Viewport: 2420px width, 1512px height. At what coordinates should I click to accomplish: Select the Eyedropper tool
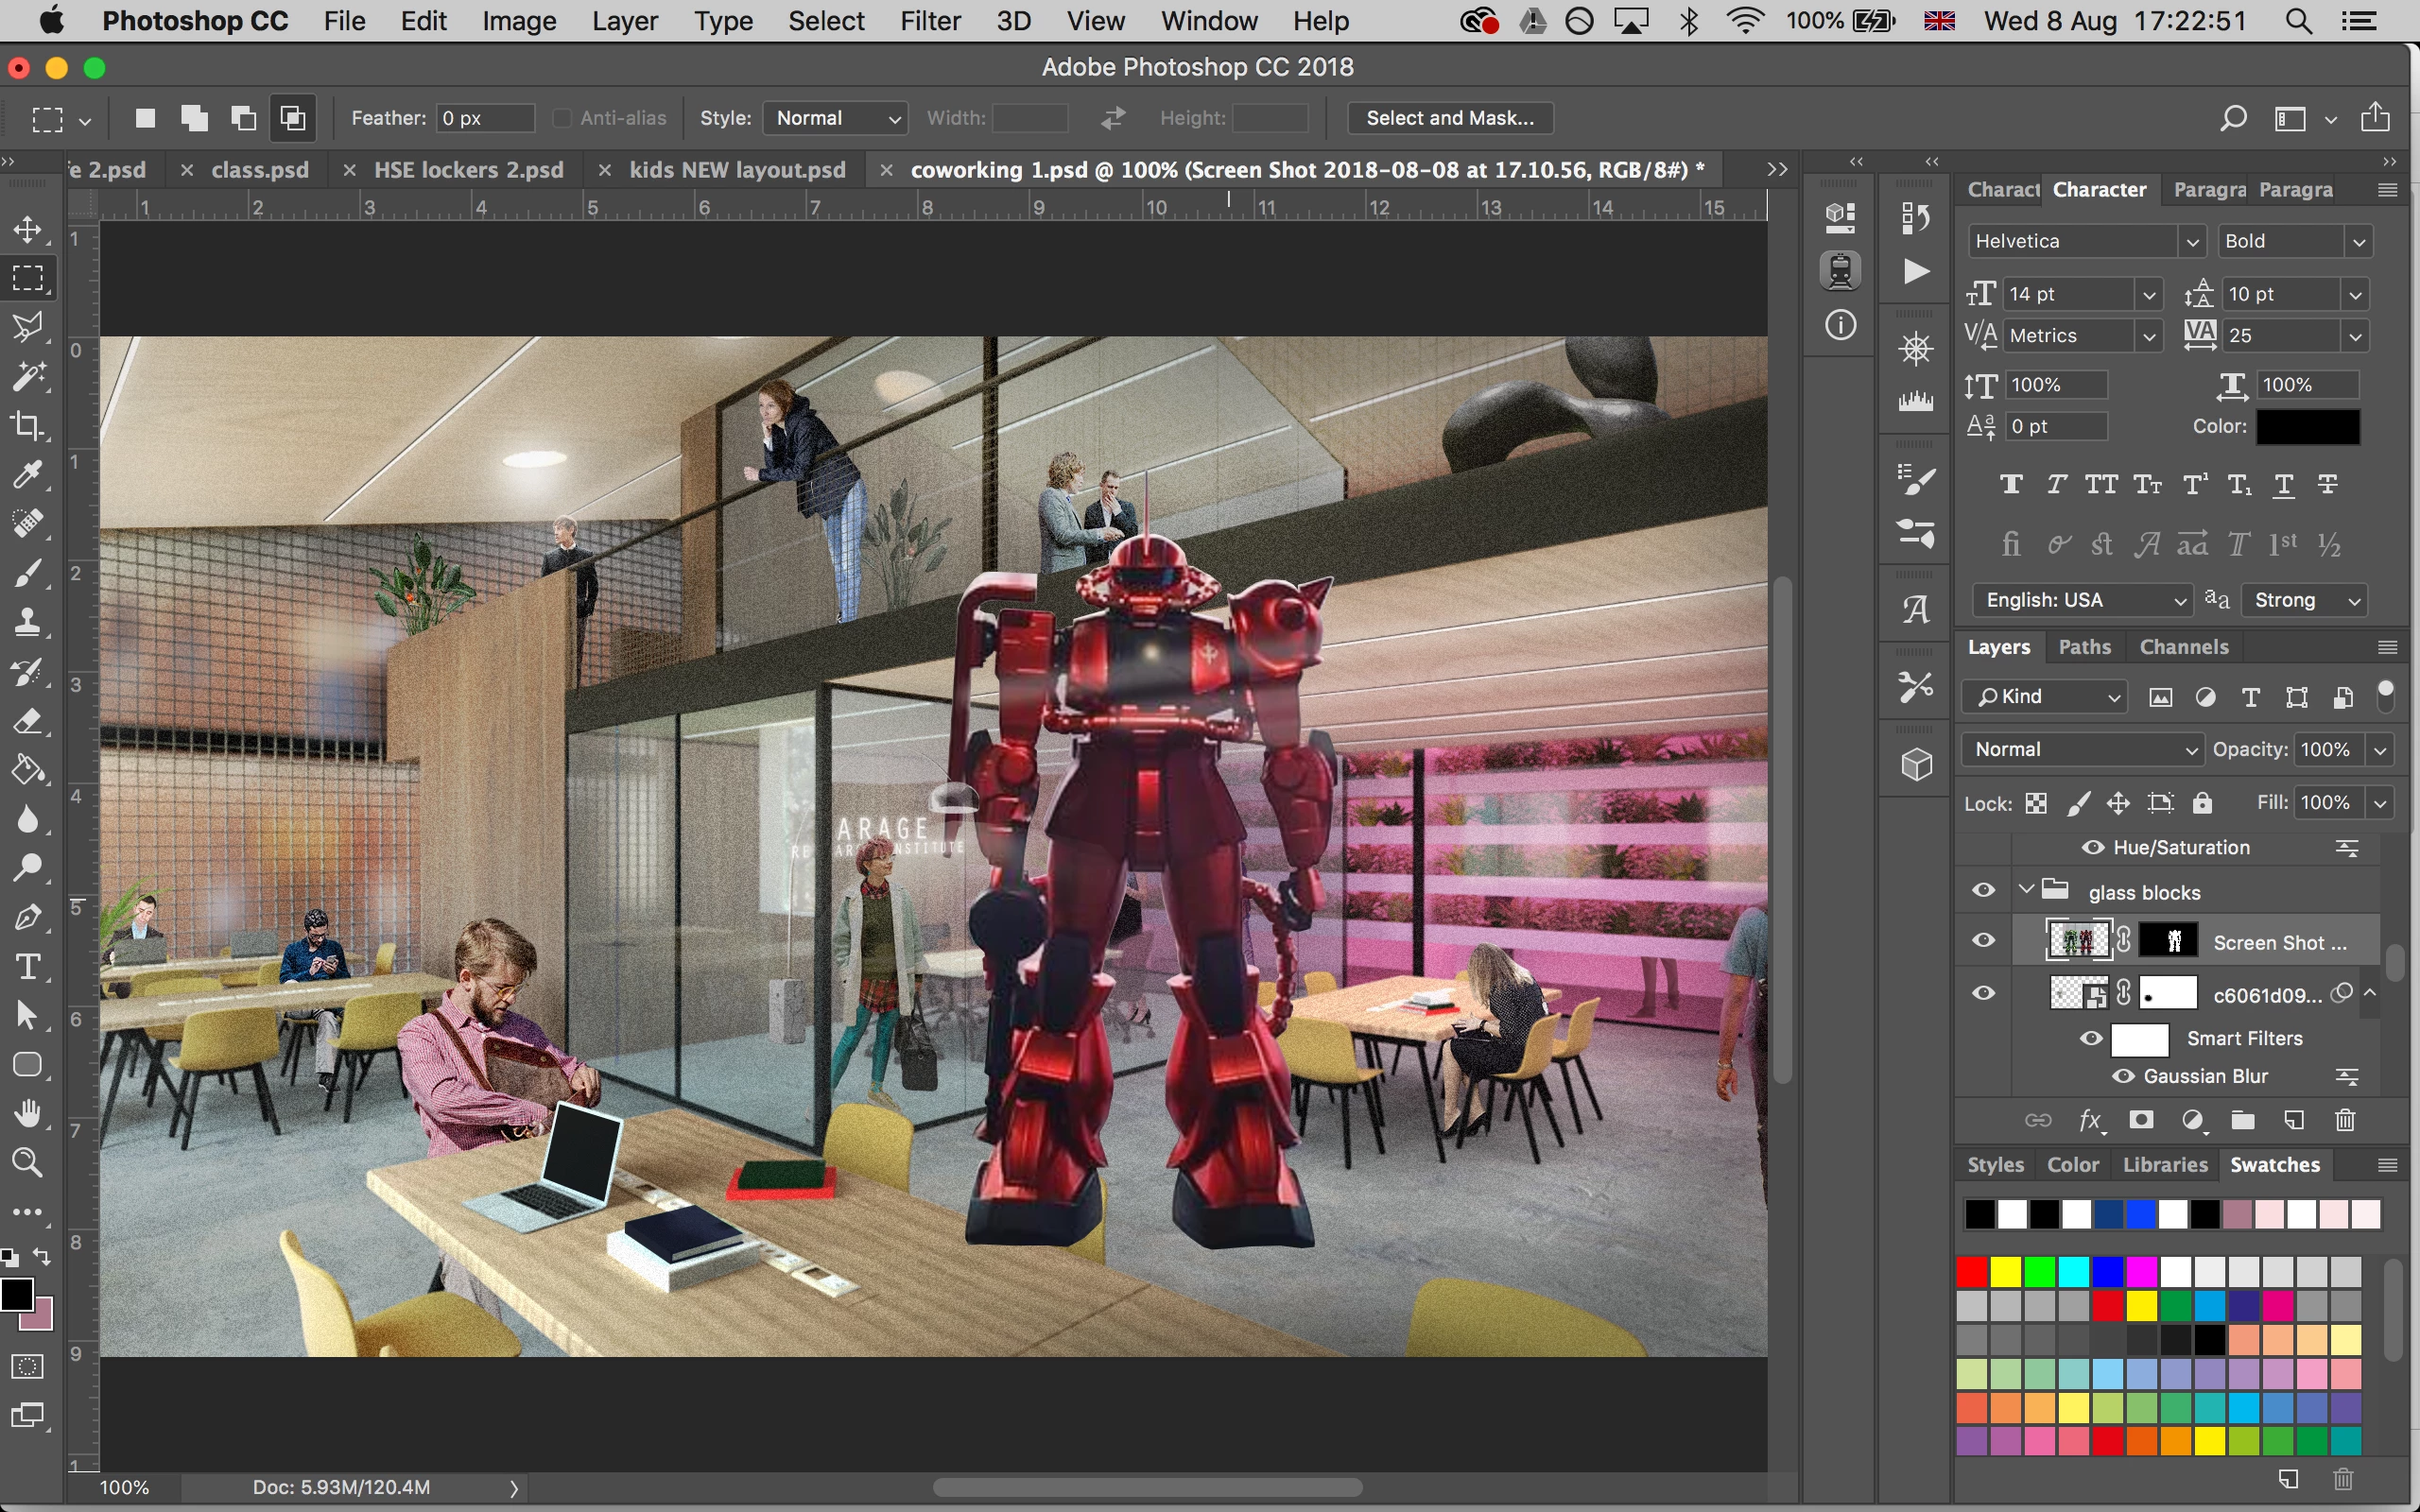pos(28,474)
